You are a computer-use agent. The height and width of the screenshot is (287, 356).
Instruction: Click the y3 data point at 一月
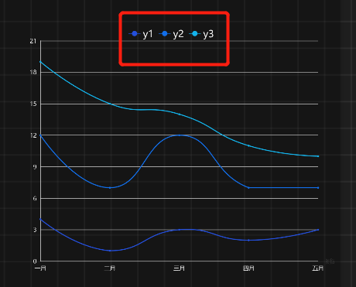(x=41, y=62)
